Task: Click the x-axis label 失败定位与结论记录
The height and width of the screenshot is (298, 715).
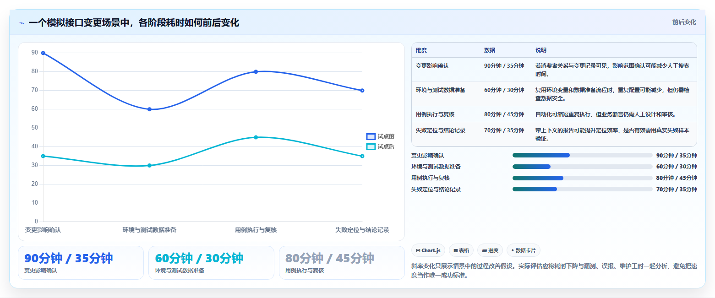Action: tap(362, 230)
